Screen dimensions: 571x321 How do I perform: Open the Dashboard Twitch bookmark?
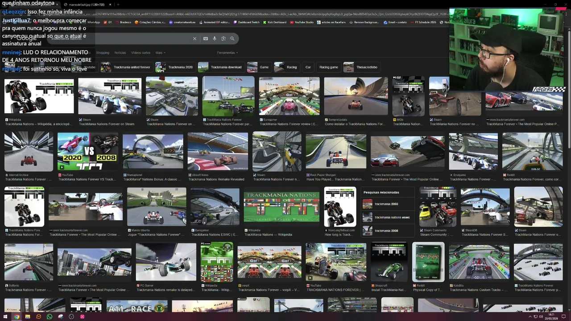coord(246,22)
